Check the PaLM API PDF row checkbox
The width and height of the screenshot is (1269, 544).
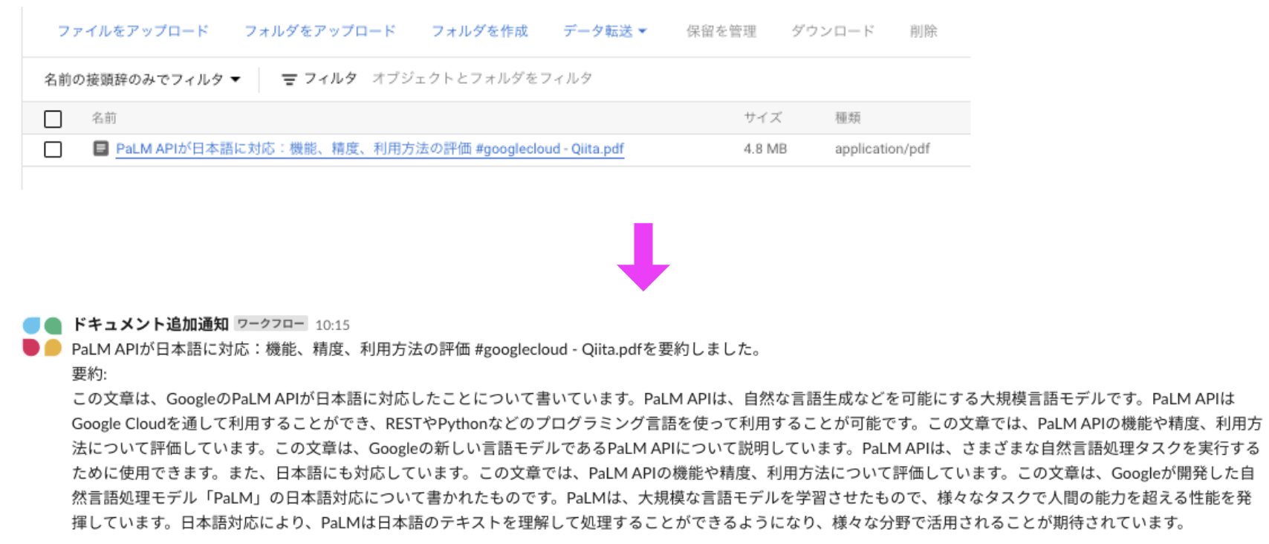point(53,149)
